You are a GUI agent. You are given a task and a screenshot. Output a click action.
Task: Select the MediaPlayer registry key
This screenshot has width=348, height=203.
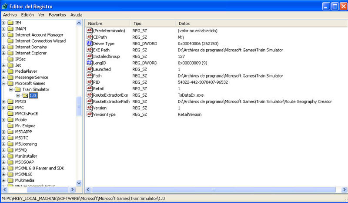point(26,71)
